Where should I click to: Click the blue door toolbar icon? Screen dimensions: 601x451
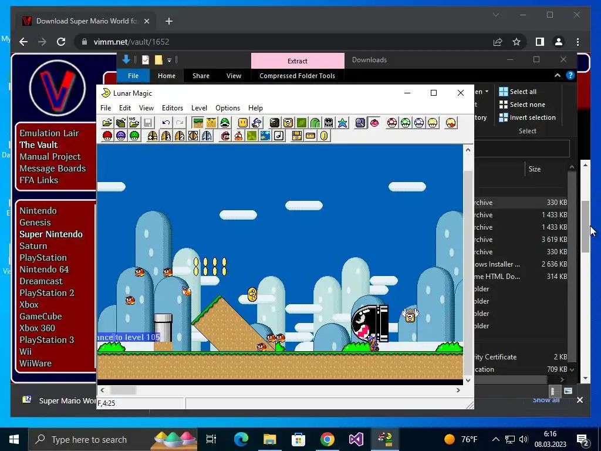coord(207,136)
